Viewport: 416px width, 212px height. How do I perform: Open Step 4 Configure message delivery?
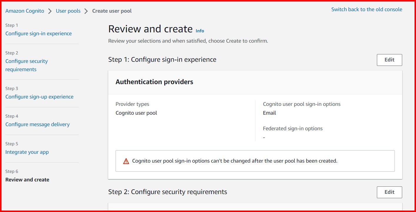[x=37, y=124]
